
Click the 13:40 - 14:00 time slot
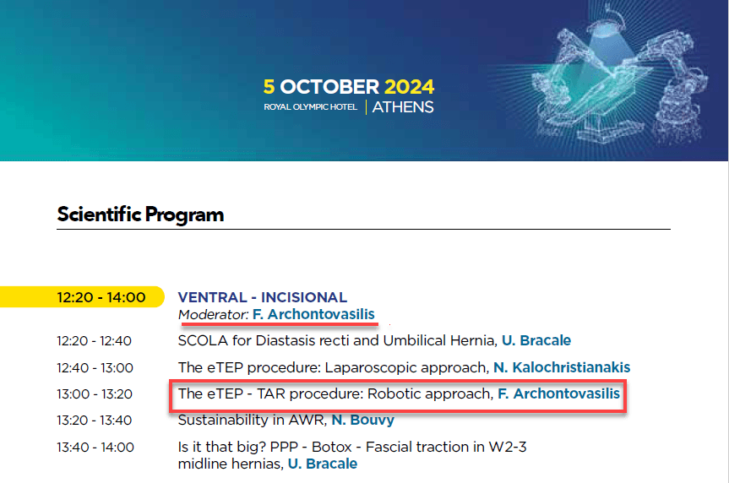tap(95, 448)
